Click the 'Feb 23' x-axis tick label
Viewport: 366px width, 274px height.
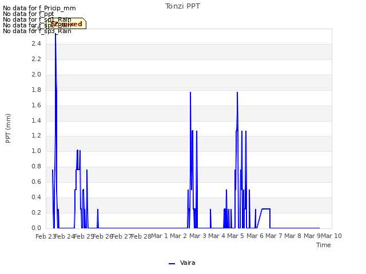coord(46,236)
